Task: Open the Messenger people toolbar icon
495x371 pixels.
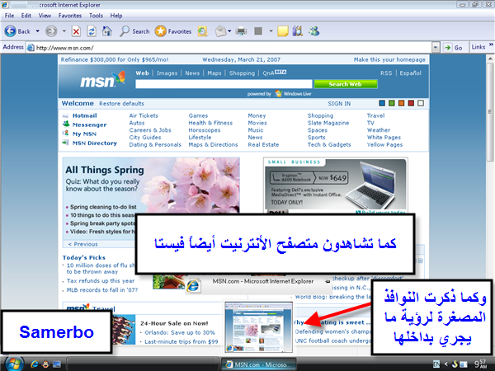Action: point(314,31)
